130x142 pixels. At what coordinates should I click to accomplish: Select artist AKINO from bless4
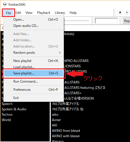point(90,131)
